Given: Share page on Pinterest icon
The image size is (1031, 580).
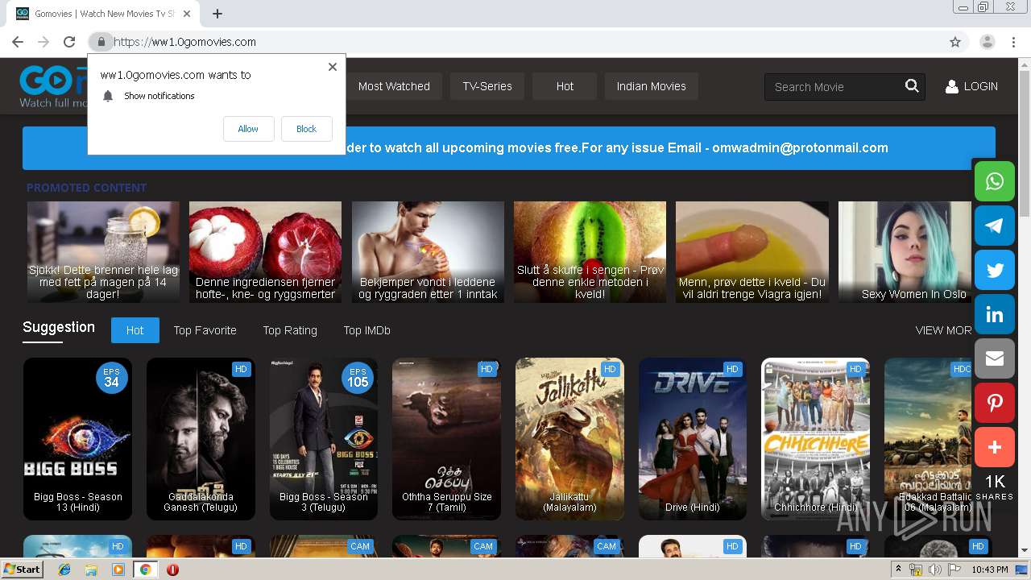Looking at the screenshot, I should click(x=995, y=403).
